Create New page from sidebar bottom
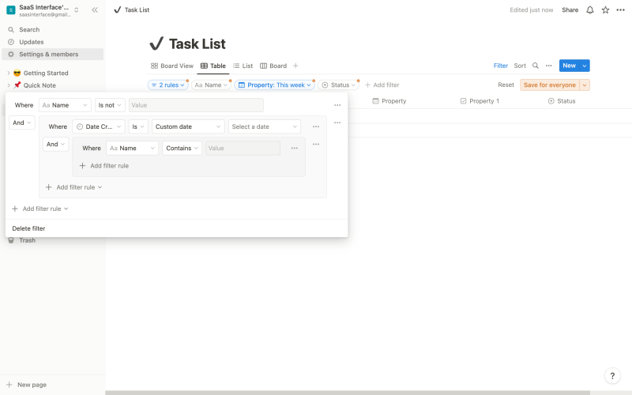632x395 pixels. [x=27, y=385]
